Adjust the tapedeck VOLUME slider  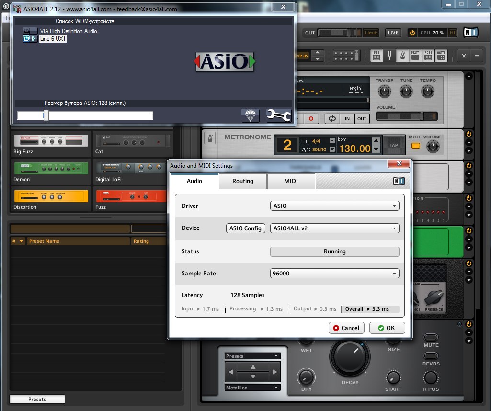click(x=407, y=116)
